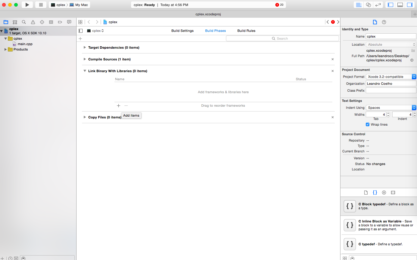Viewport: 417px width, 260px height.
Task: Open the Find navigator
Action: coord(24,22)
